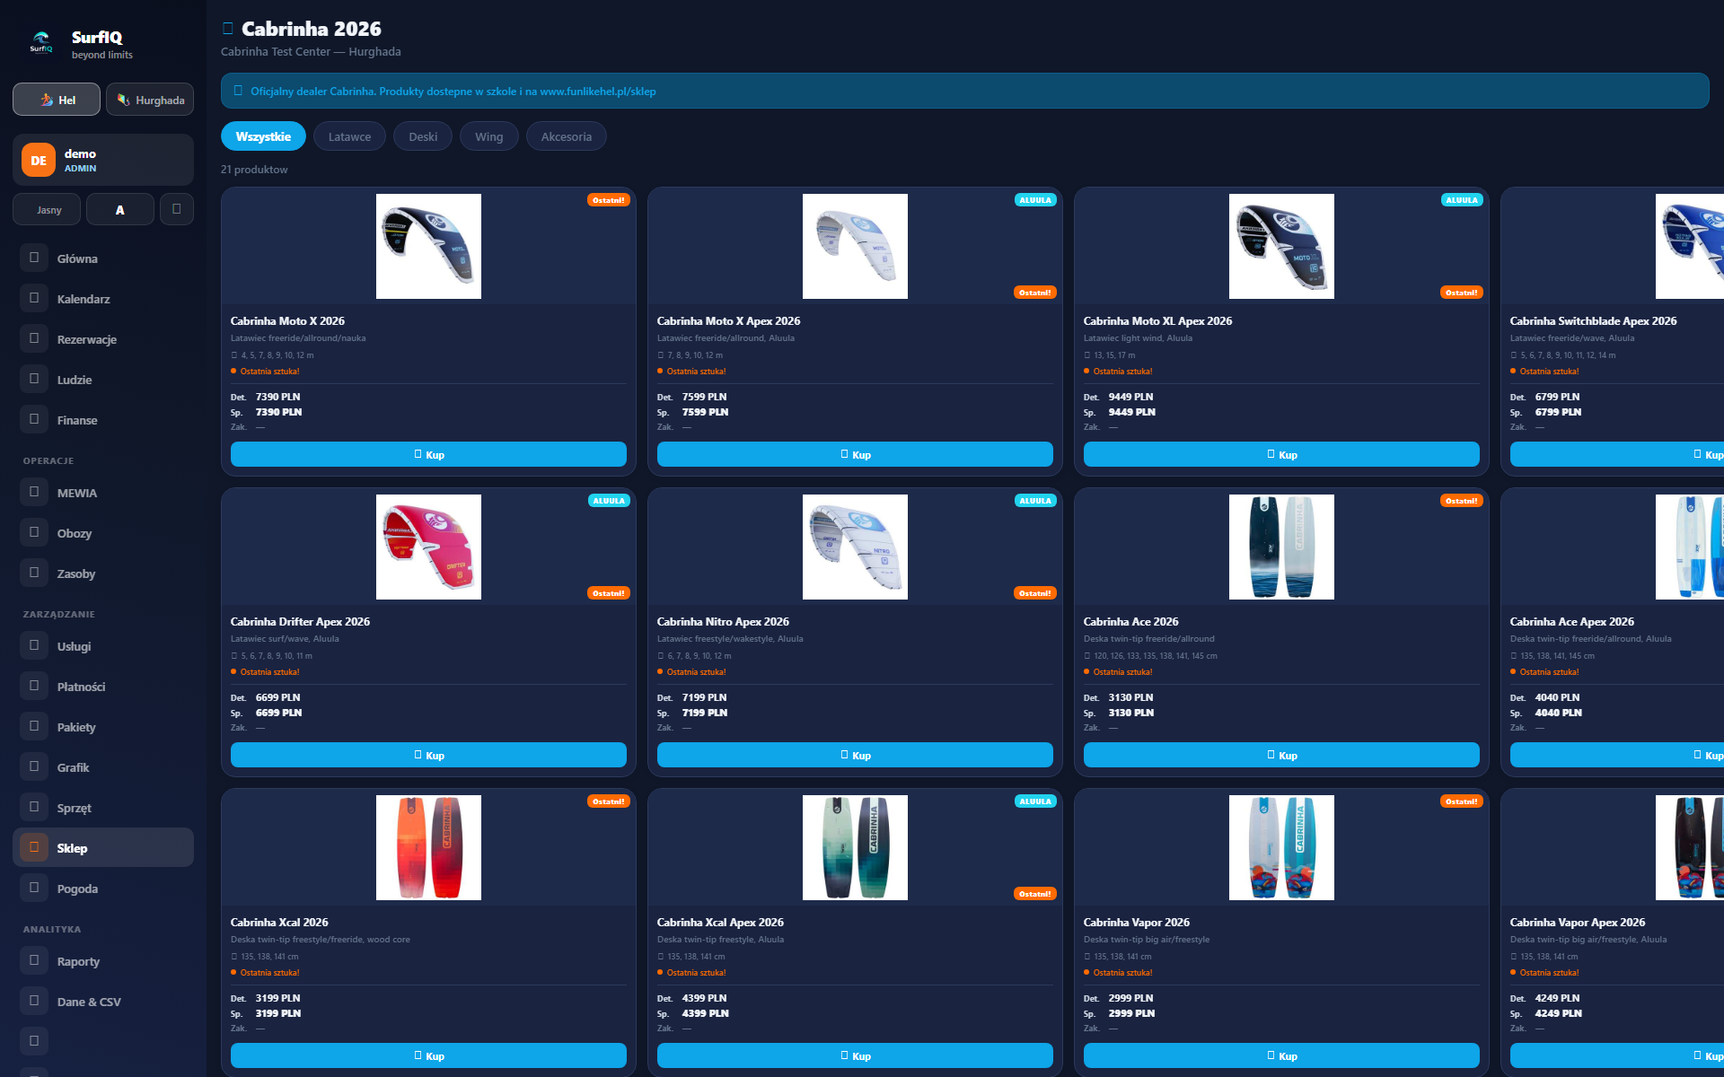Screen dimensions: 1724x1077
Task: Open the Usługi sidebar icon
Action: (x=34, y=645)
